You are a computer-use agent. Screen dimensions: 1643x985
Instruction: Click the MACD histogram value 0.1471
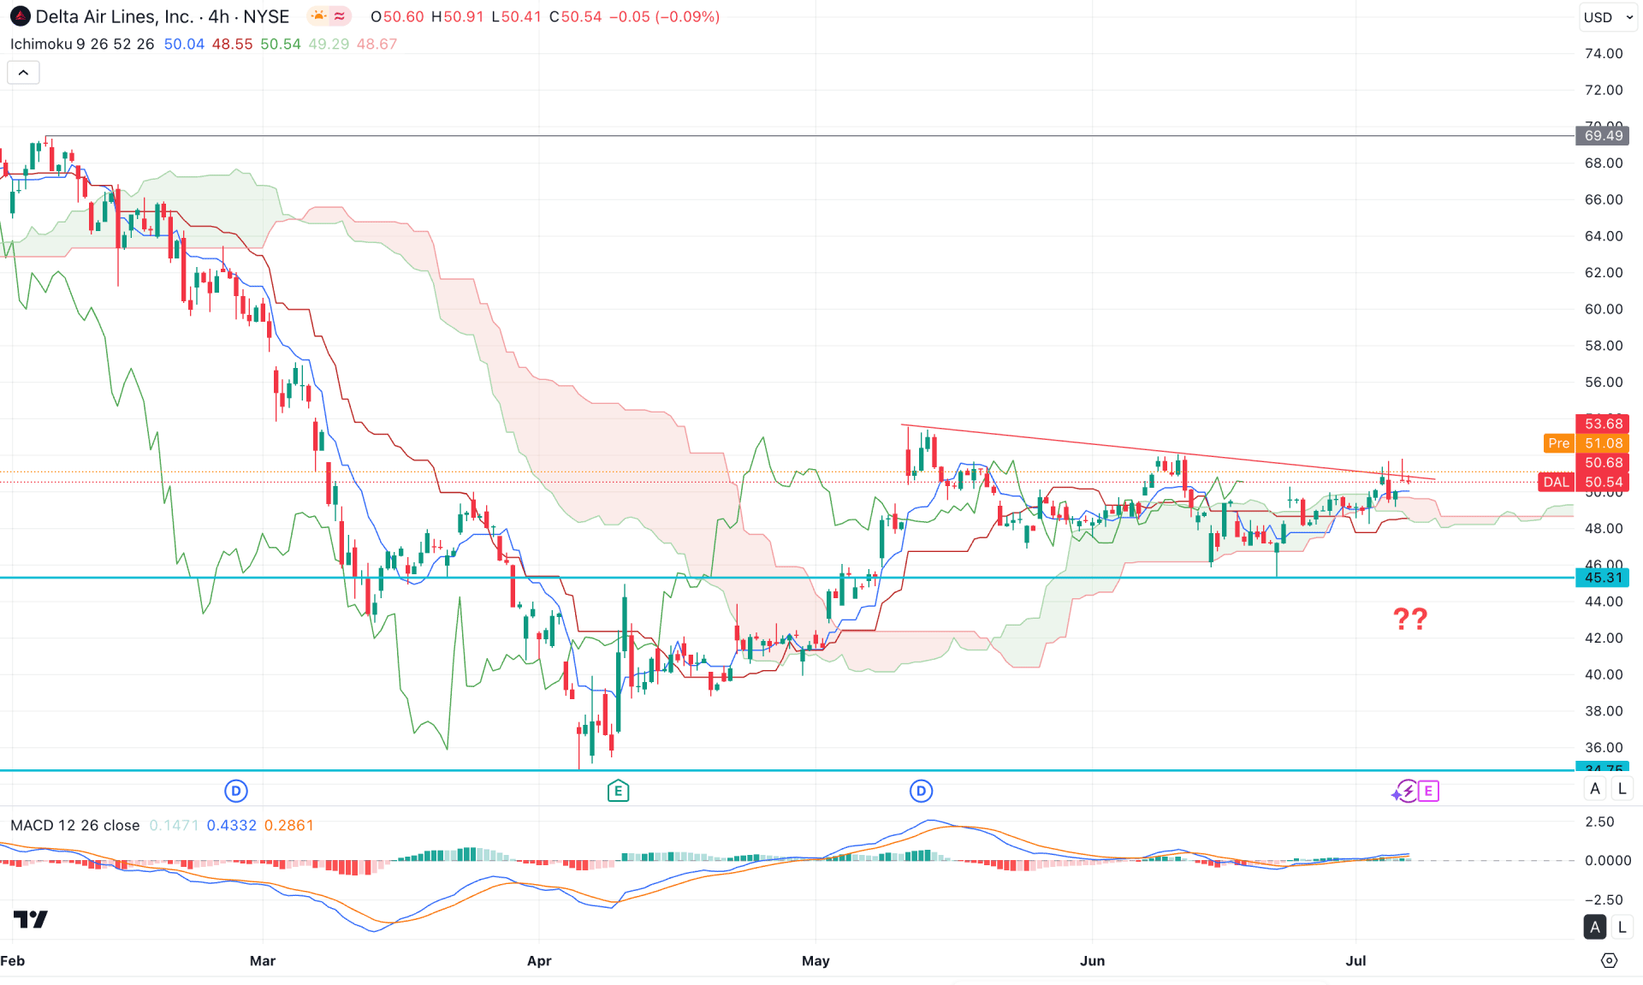click(174, 825)
